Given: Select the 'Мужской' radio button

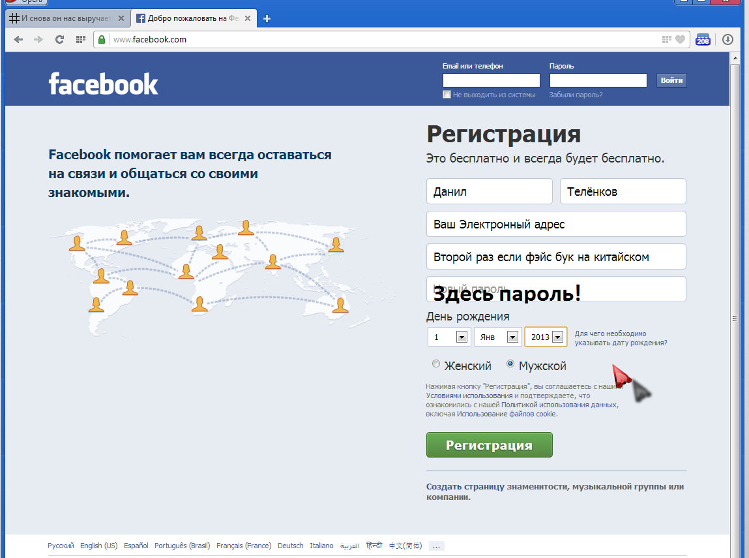Looking at the screenshot, I should 510,364.
